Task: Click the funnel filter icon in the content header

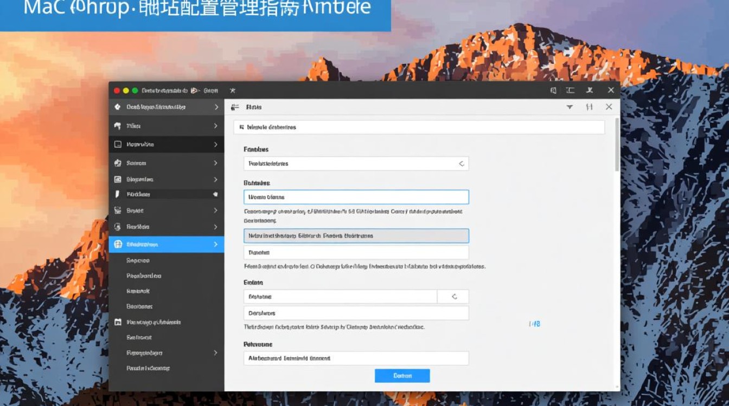Action: click(x=570, y=107)
